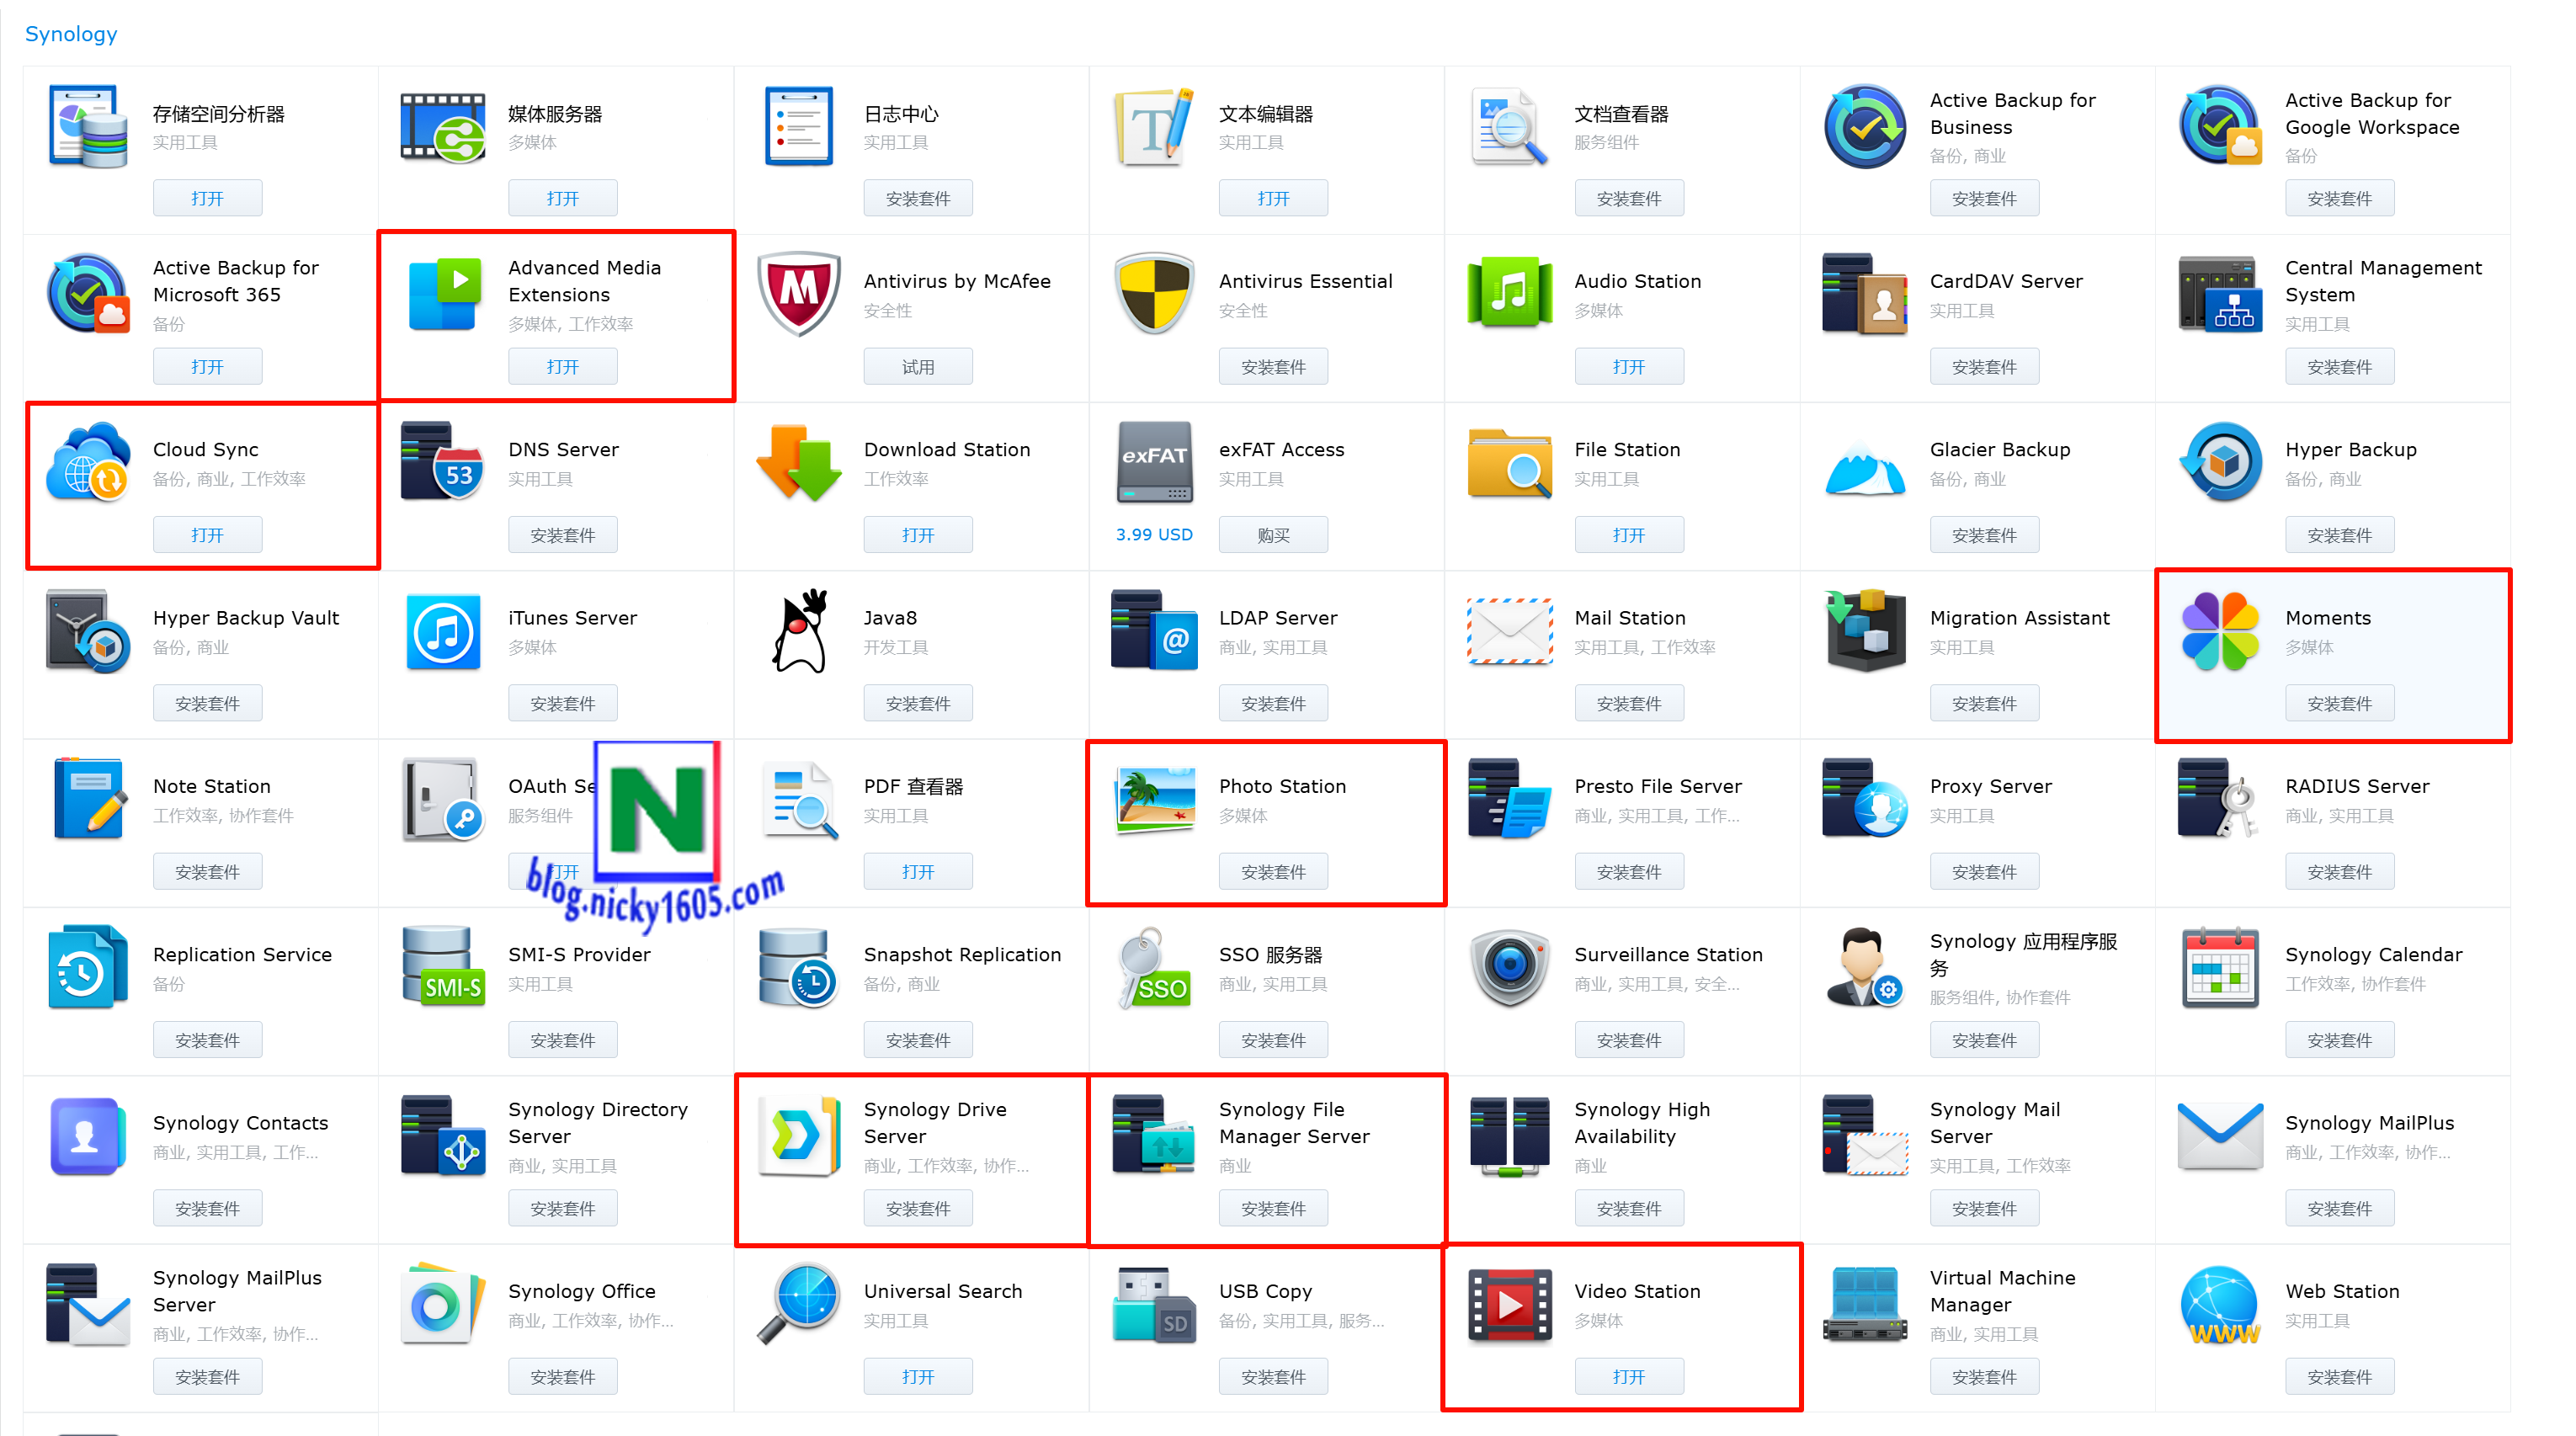Install Moments using its 安装套件 button
This screenshot has width=2576, height=1436.
[x=2339, y=703]
